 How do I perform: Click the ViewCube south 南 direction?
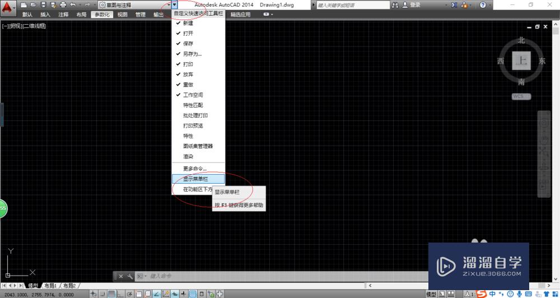pyautogui.click(x=521, y=82)
